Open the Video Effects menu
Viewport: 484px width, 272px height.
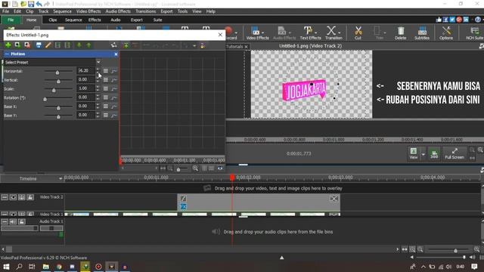[x=88, y=11]
